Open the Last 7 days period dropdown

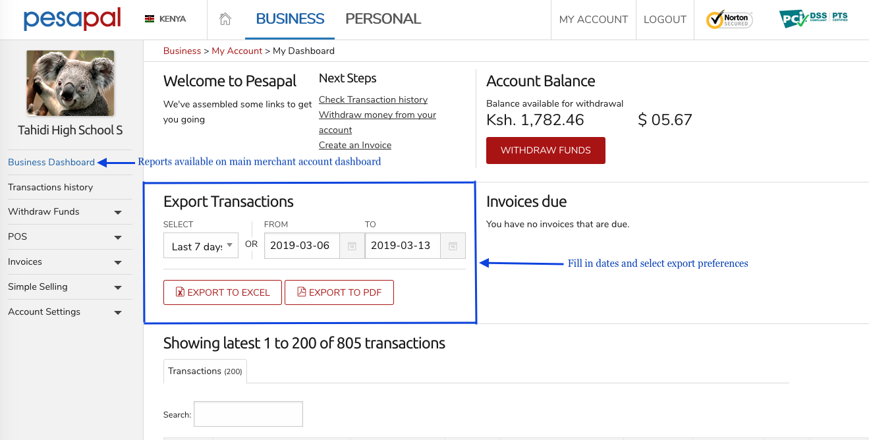coord(201,246)
